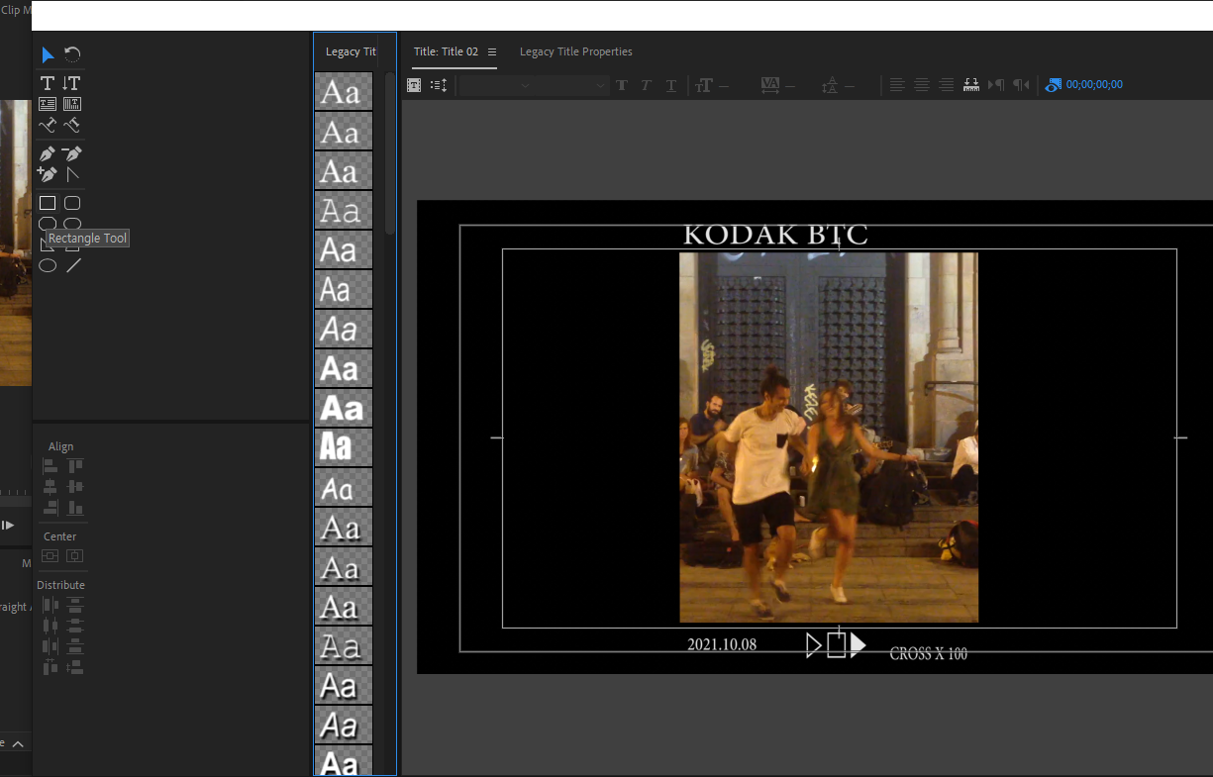Click the left Center section button
This screenshot has width=1213, height=777.
pyautogui.click(x=50, y=556)
